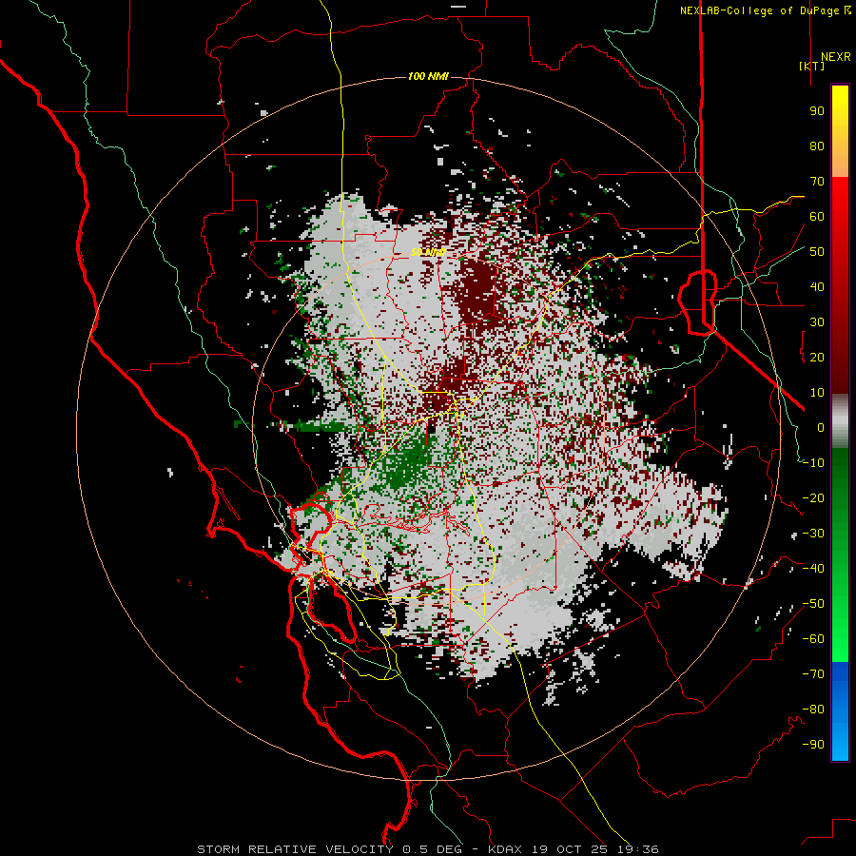Click STORM RELATIVE VELOCITY in the caption
This screenshot has width=856, height=856.
tap(295, 849)
